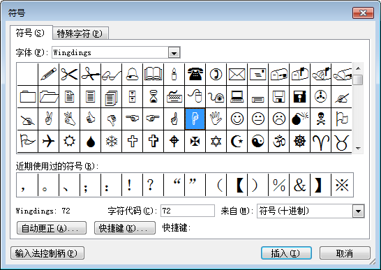Click the symbol grid scrollbar thumb
The height and width of the screenshot is (270, 381).
coord(358,80)
